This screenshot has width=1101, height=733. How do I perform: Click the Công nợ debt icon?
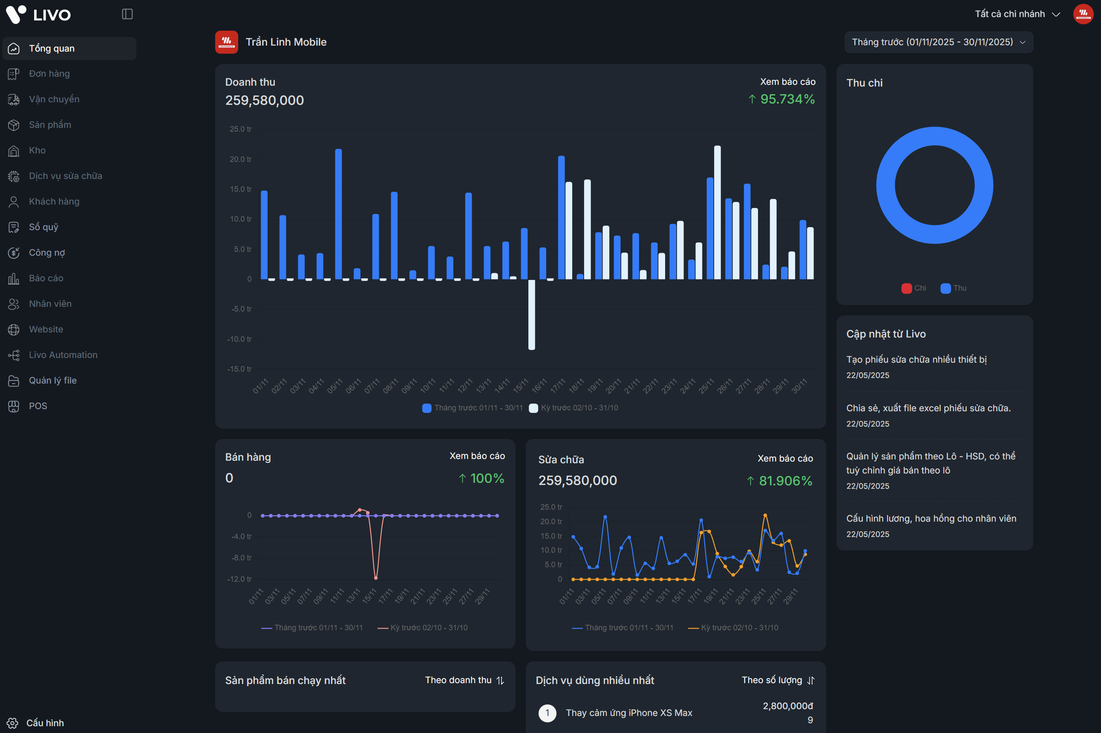14,253
